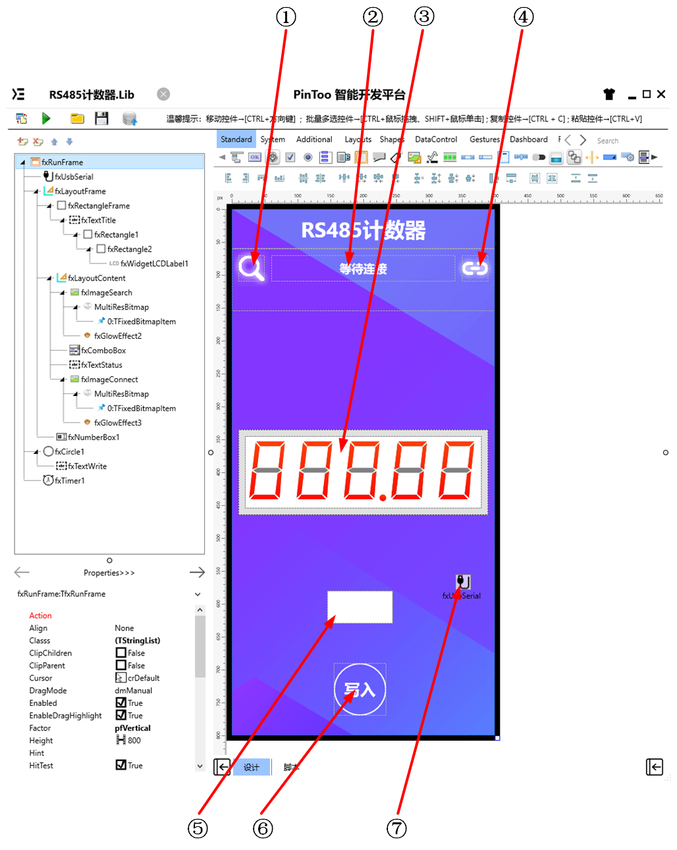Select fxTimer1 in the component tree

click(64, 481)
